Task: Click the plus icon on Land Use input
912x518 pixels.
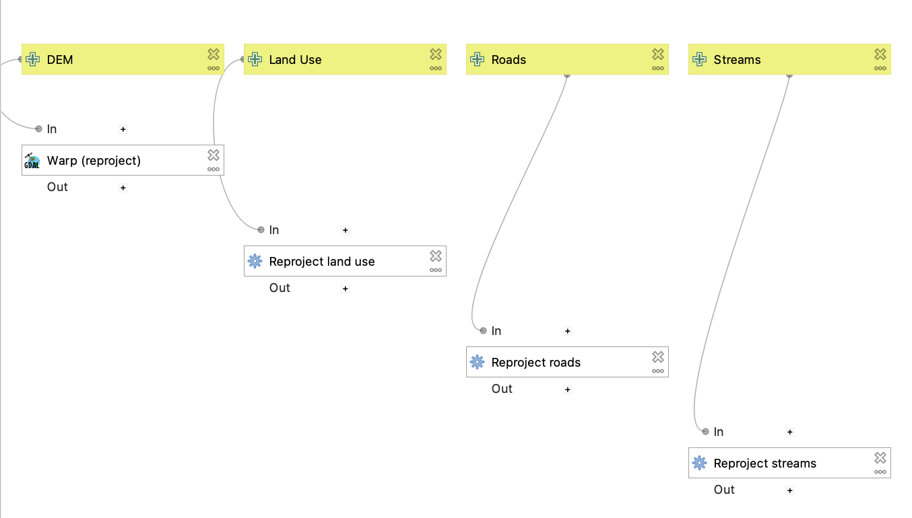Action: click(x=255, y=60)
